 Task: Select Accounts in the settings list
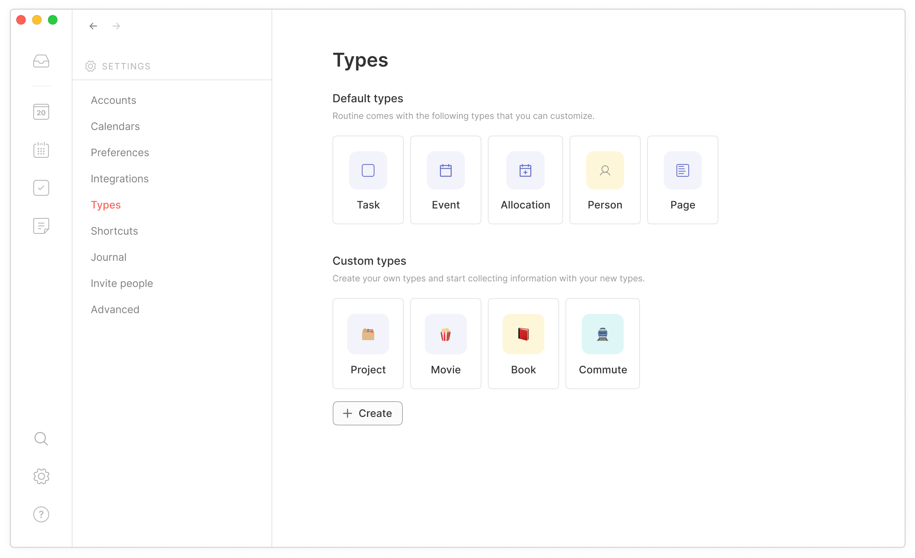coord(113,100)
